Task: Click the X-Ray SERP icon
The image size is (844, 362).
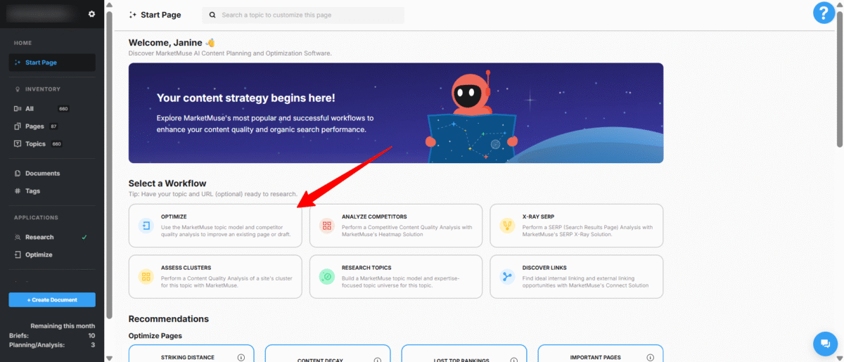Action: [507, 226]
